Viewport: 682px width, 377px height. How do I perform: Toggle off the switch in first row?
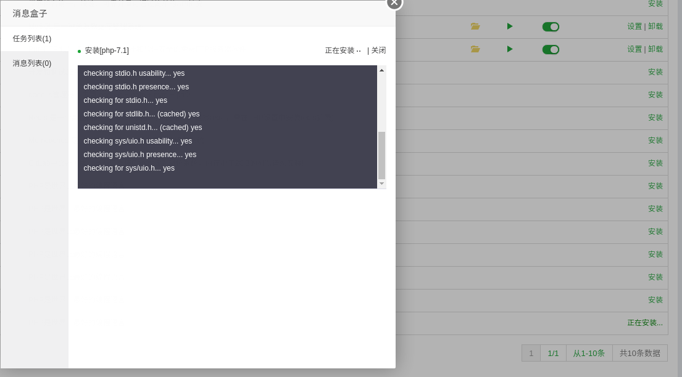tap(550, 27)
